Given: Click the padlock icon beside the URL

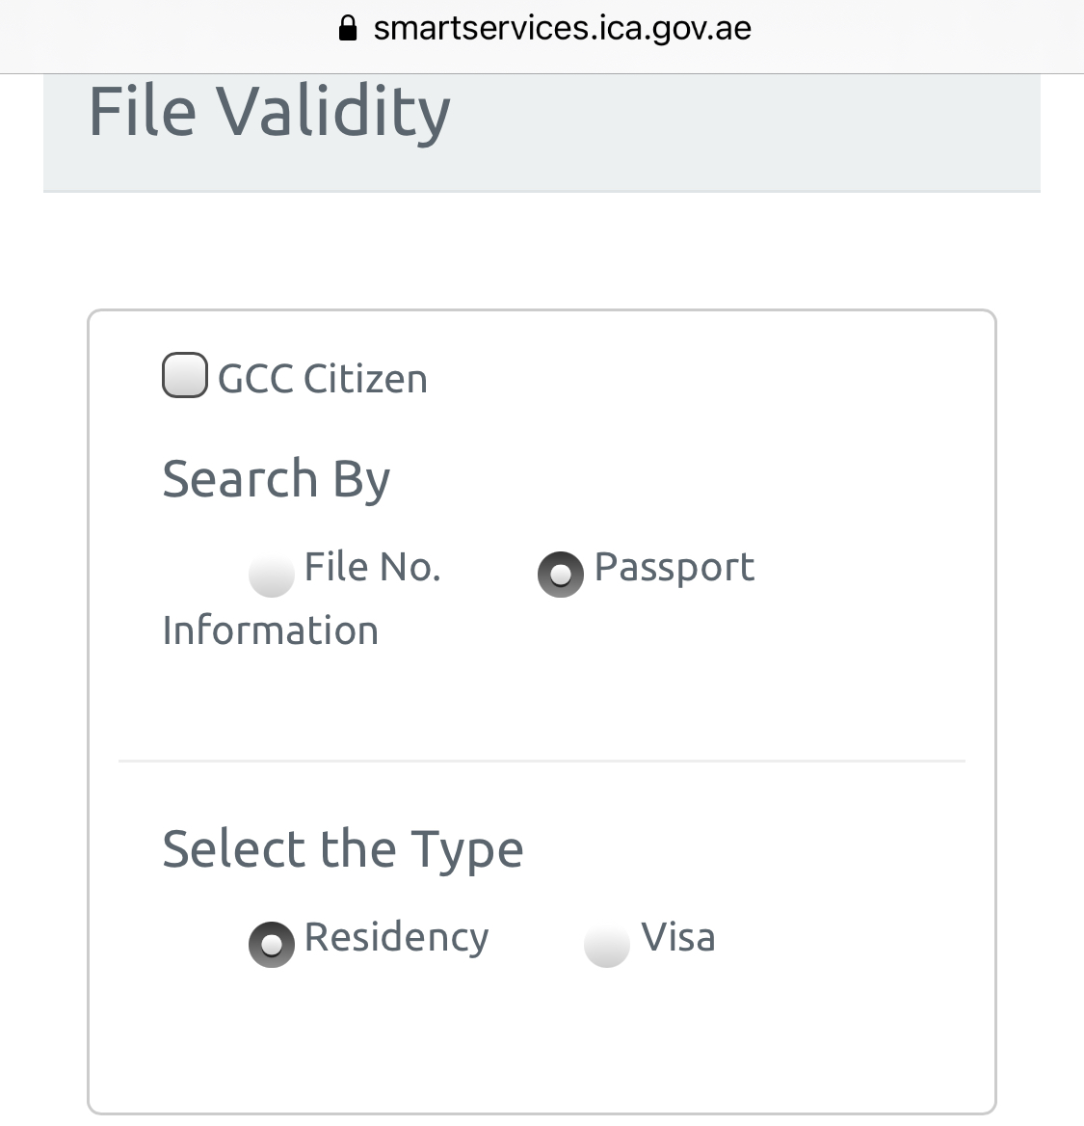Looking at the screenshot, I should point(348,28).
